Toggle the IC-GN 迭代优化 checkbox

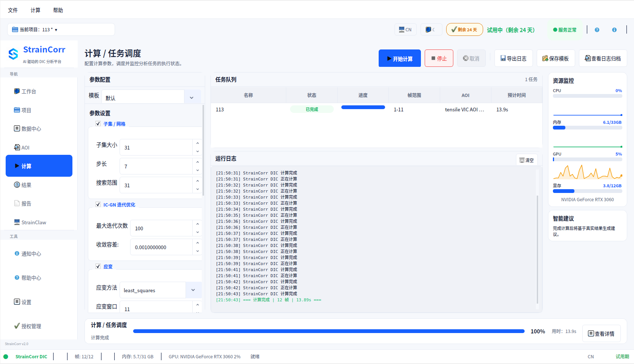98,204
